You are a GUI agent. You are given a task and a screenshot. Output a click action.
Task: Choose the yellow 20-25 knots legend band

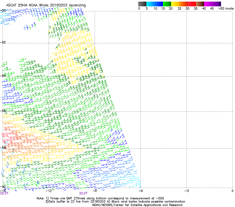point(175,4)
